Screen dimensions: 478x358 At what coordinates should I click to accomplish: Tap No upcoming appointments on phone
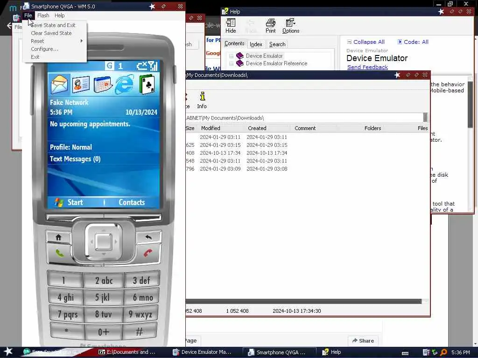[x=90, y=124]
